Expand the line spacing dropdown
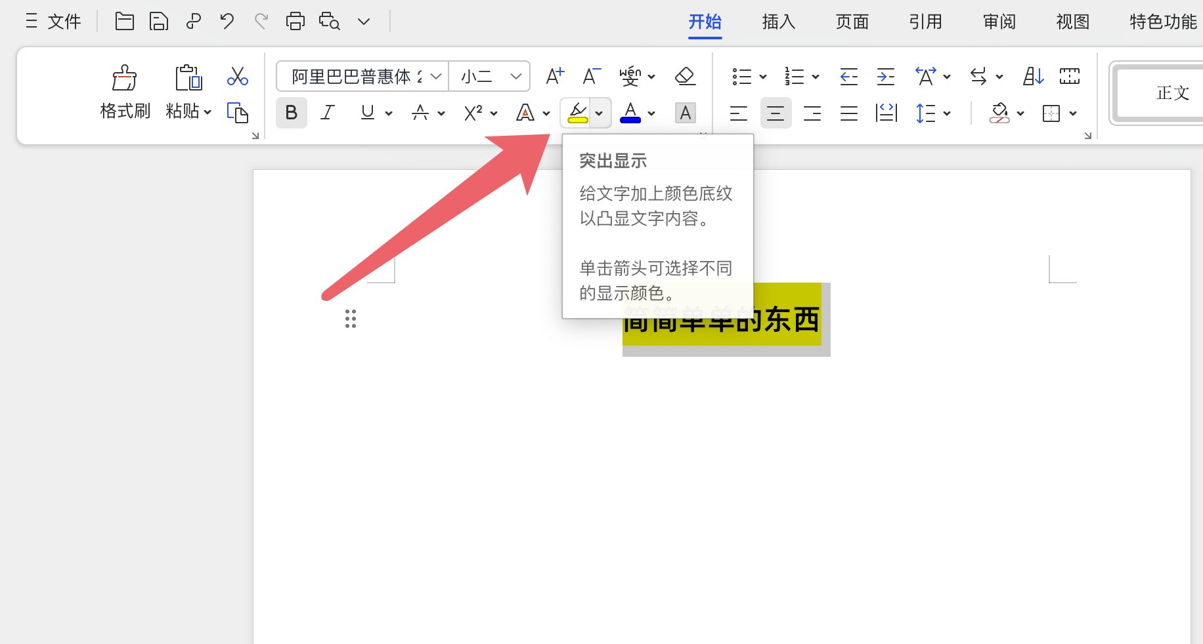The height and width of the screenshot is (644, 1203). (x=946, y=113)
